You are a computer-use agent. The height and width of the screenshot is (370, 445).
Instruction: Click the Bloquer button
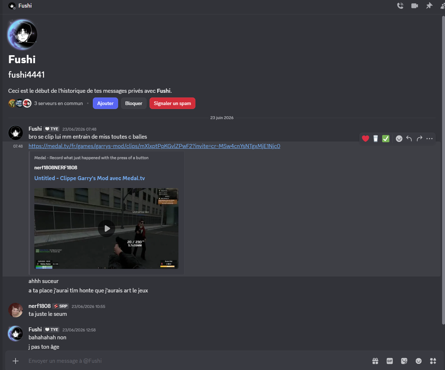pyautogui.click(x=134, y=103)
